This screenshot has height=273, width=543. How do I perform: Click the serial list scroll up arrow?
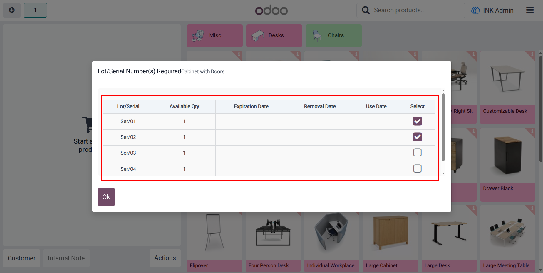443,91
